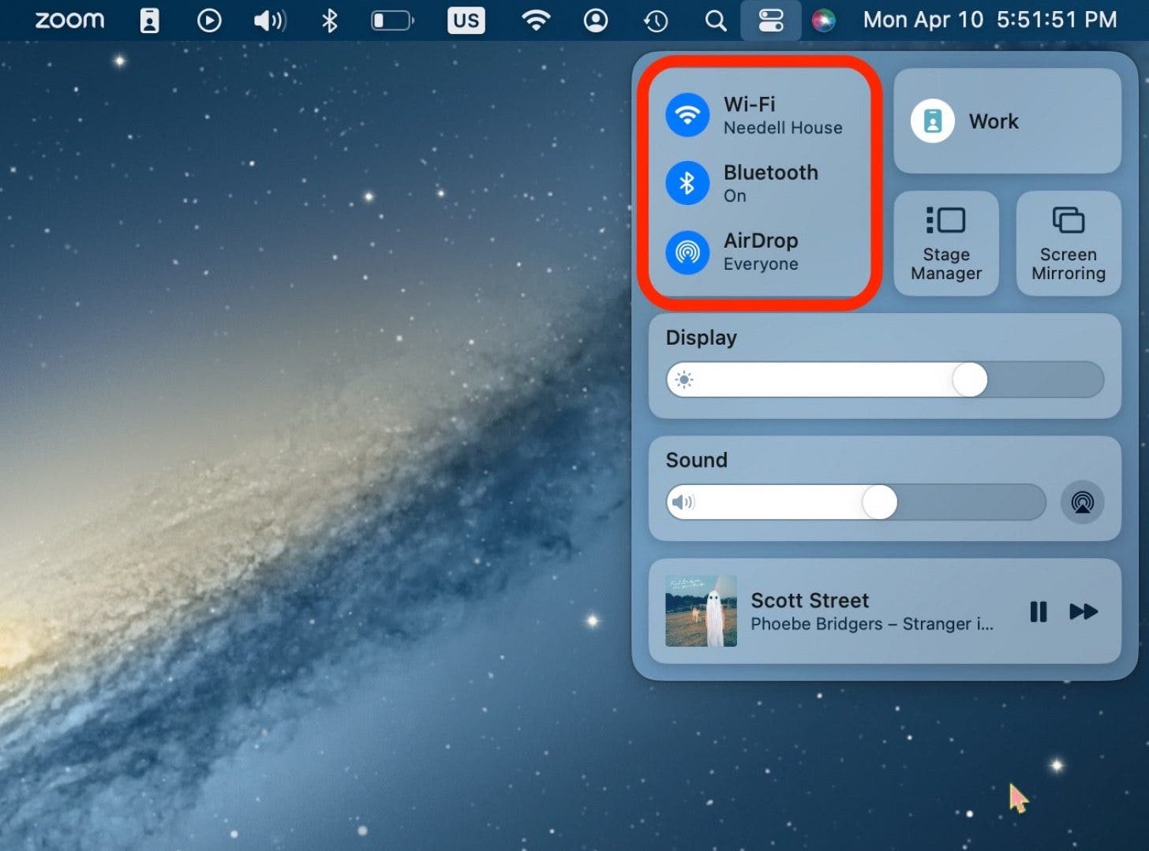Close Control Center via its menu bar icon
1149x851 pixels.
click(x=771, y=21)
